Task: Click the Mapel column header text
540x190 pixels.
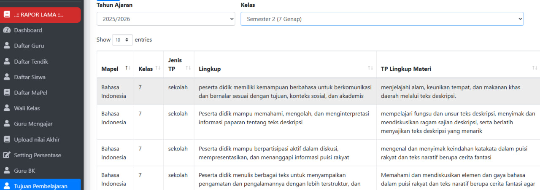Action: [x=110, y=69]
